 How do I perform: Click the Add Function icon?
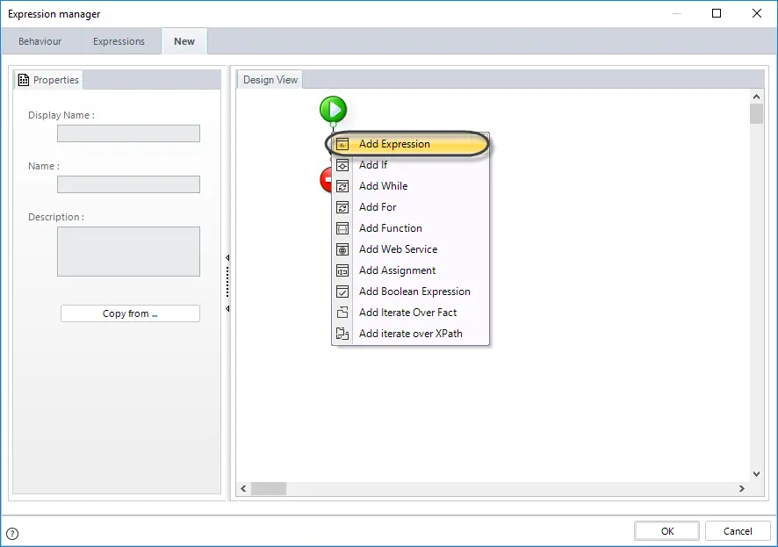[x=342, y=228]
